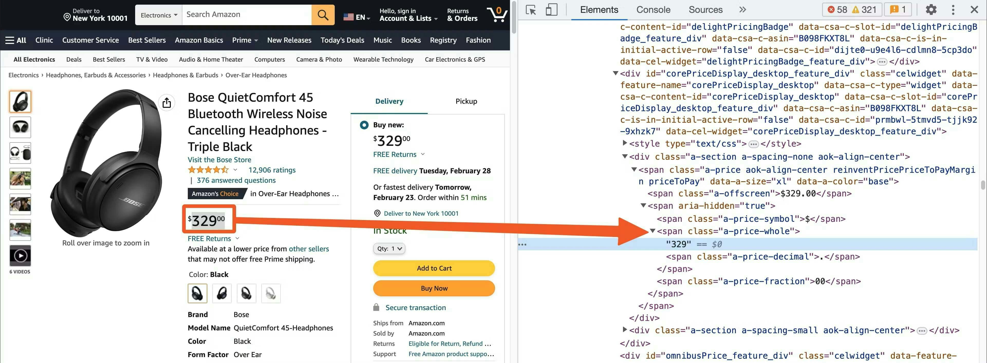Open the Electronics search category dropdown
Image resolution: width=987 pixels, height=363 pixels.
click(x=159, y=15)
